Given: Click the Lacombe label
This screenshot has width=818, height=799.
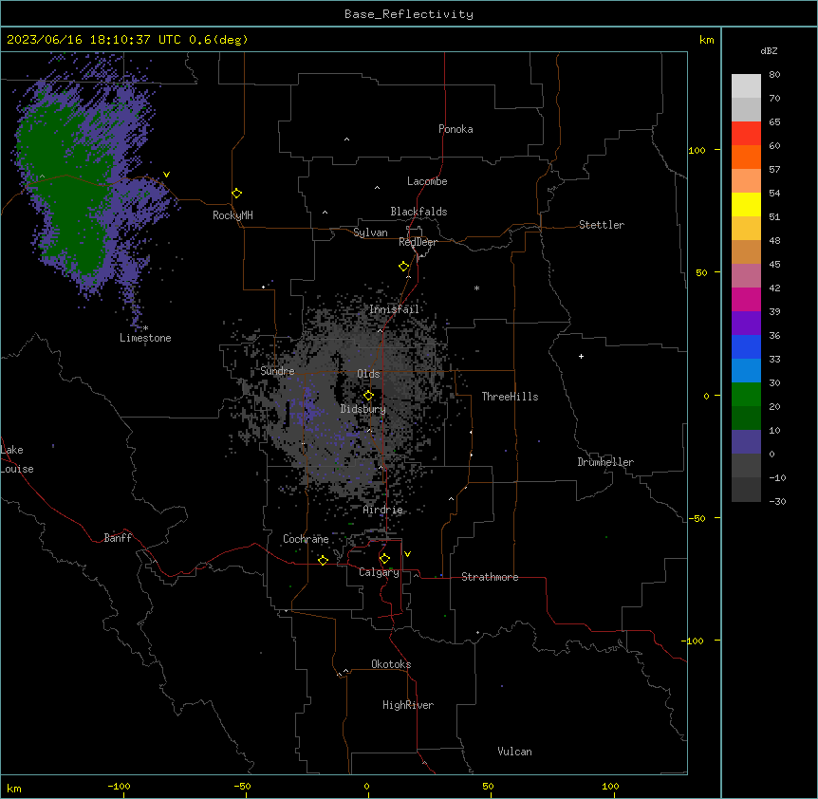Looking at the screenshot, I should 427,181.
